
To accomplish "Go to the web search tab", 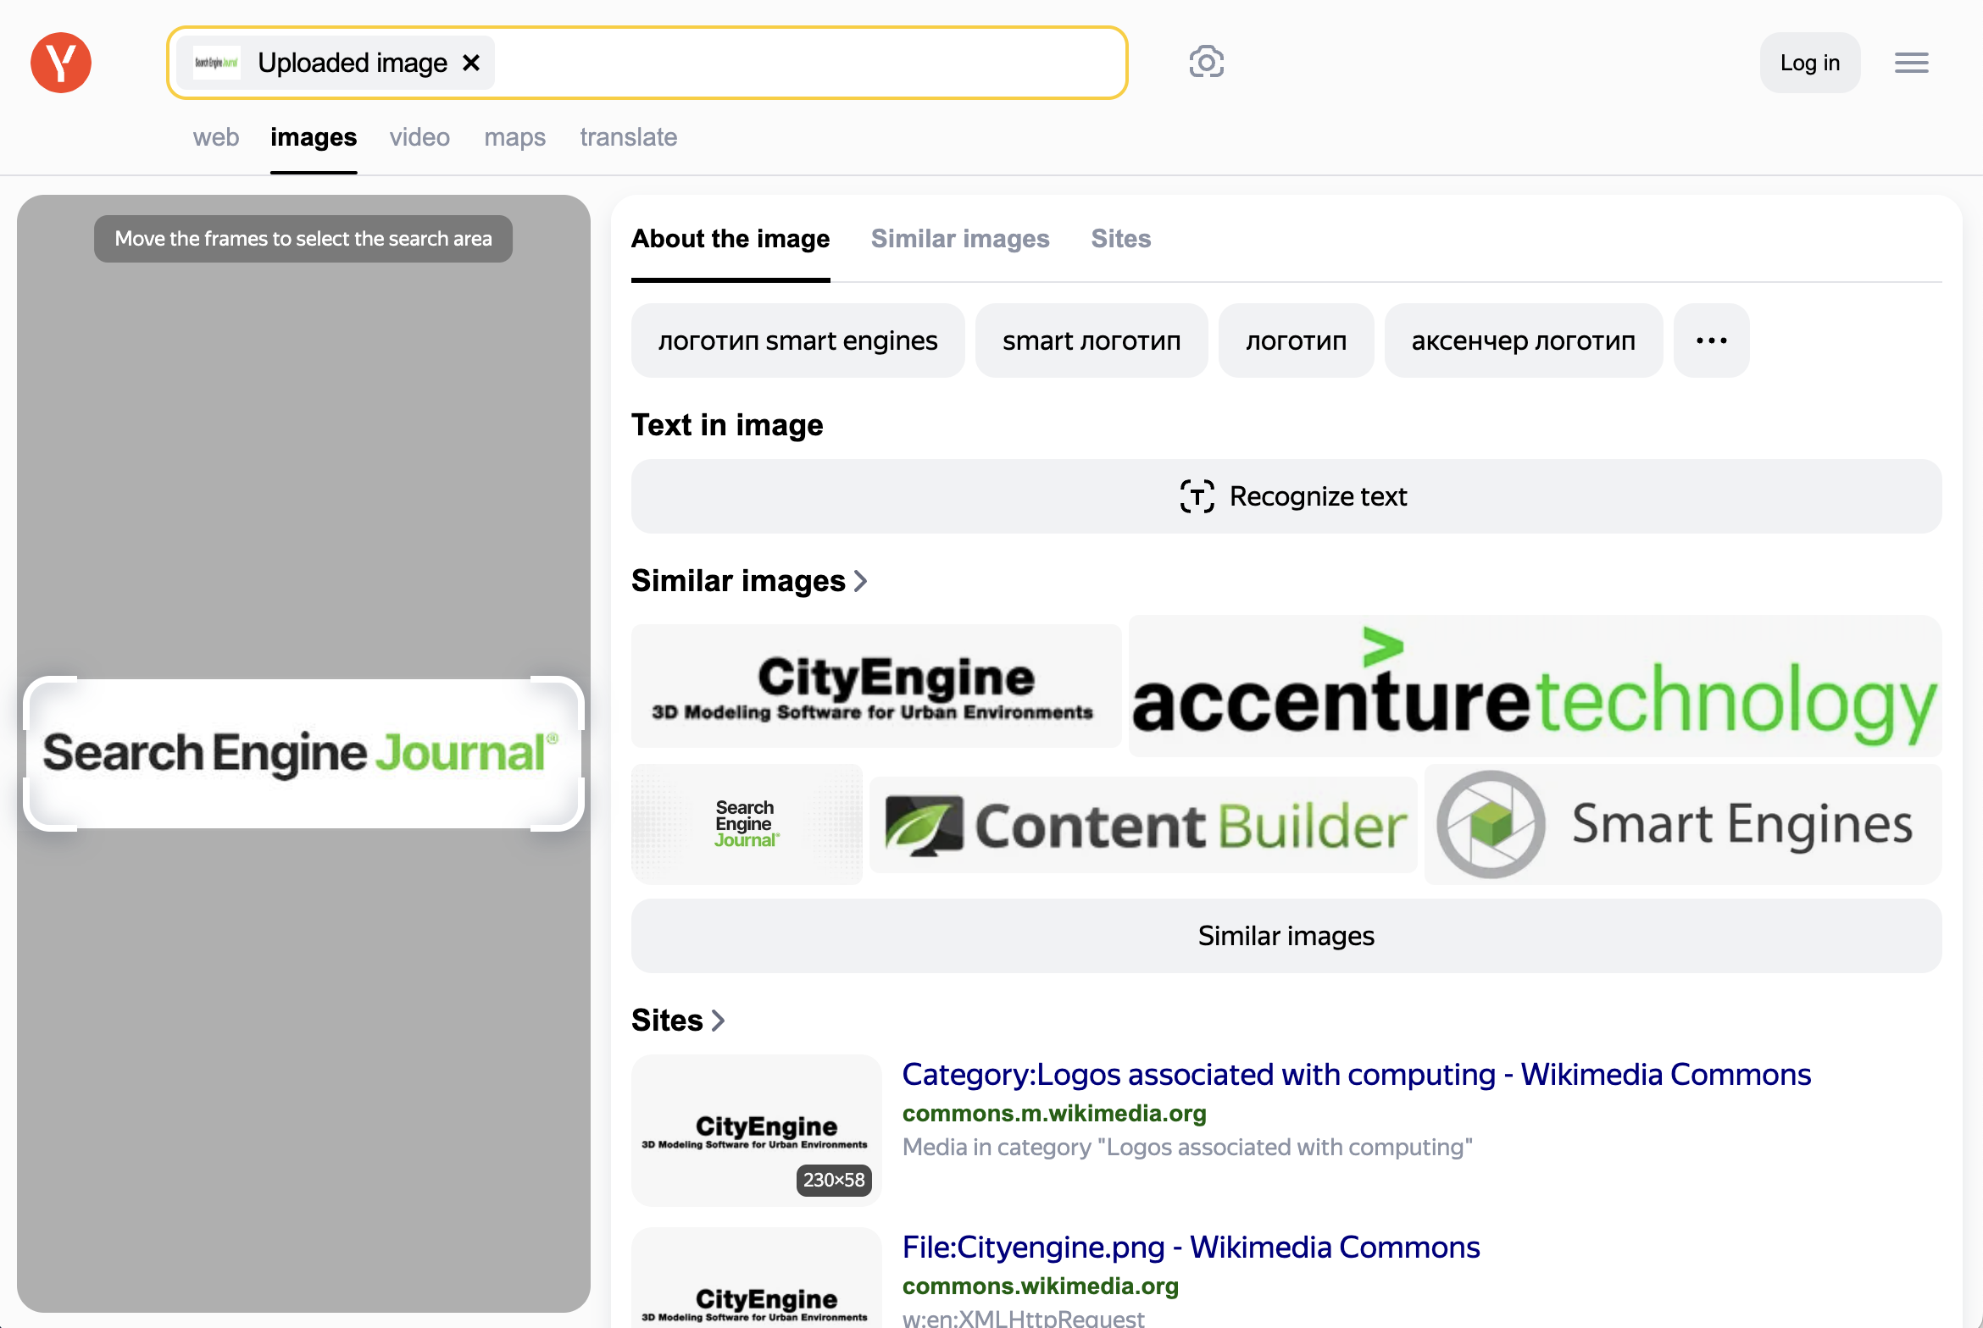I will pyautogui.click(x=216, y=137).
